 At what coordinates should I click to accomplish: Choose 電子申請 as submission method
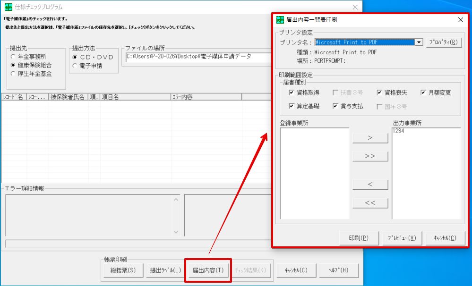pos(75,66)
